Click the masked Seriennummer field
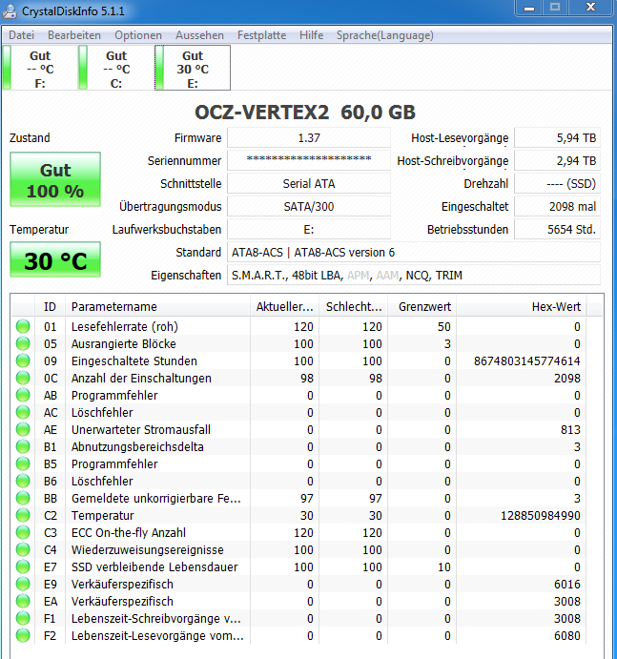Image resolution: width=617 pixels, height=659 pixels. (309, 160)
